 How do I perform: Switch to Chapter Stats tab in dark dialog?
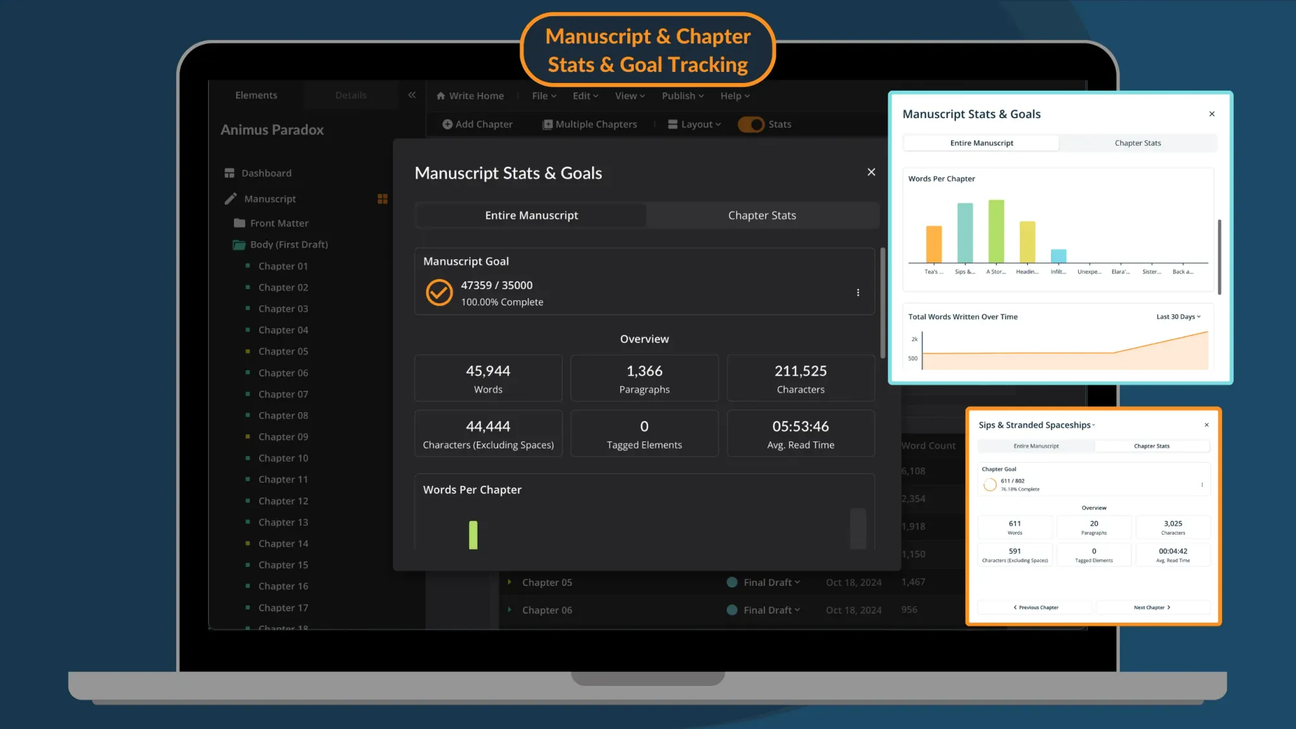pos(761,215)
